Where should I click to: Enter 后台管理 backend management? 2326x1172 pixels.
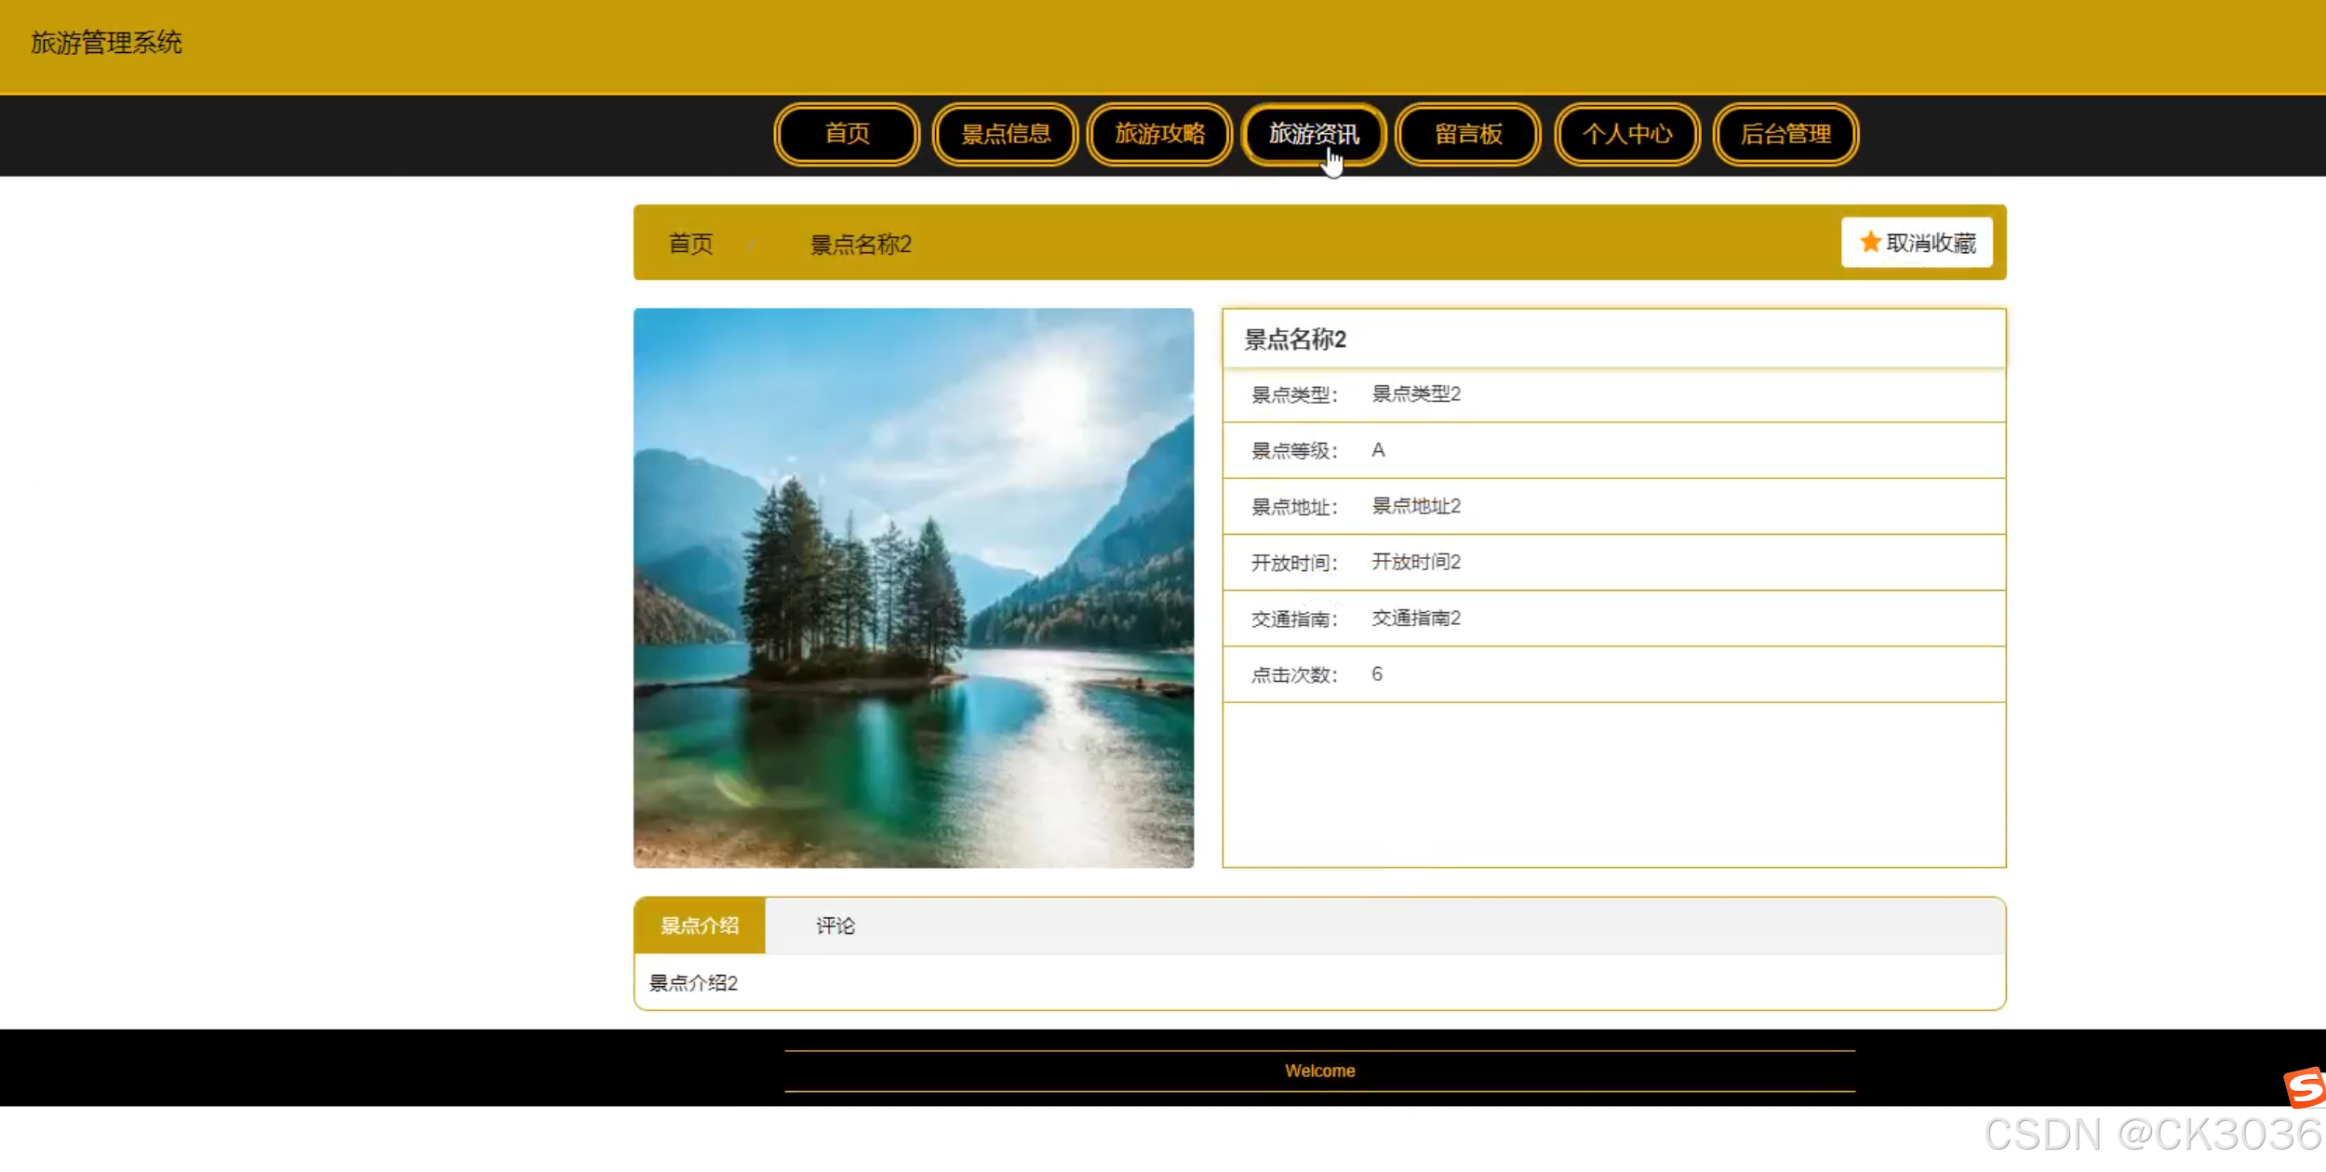[1785, 134]
